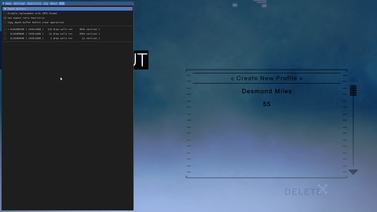Choose Create New Profile
Image resolution: width=377 pixels, height=212 pixels.
tap(267, 78)
